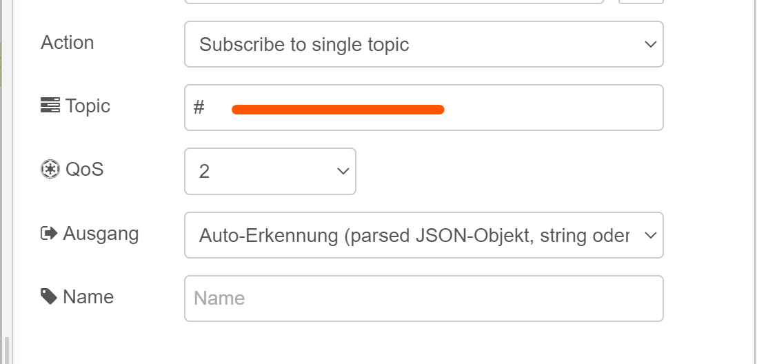This screenshot has height=364, width=757.
Task: Click the # character in the Topic field
Action: tap(199, 108)
